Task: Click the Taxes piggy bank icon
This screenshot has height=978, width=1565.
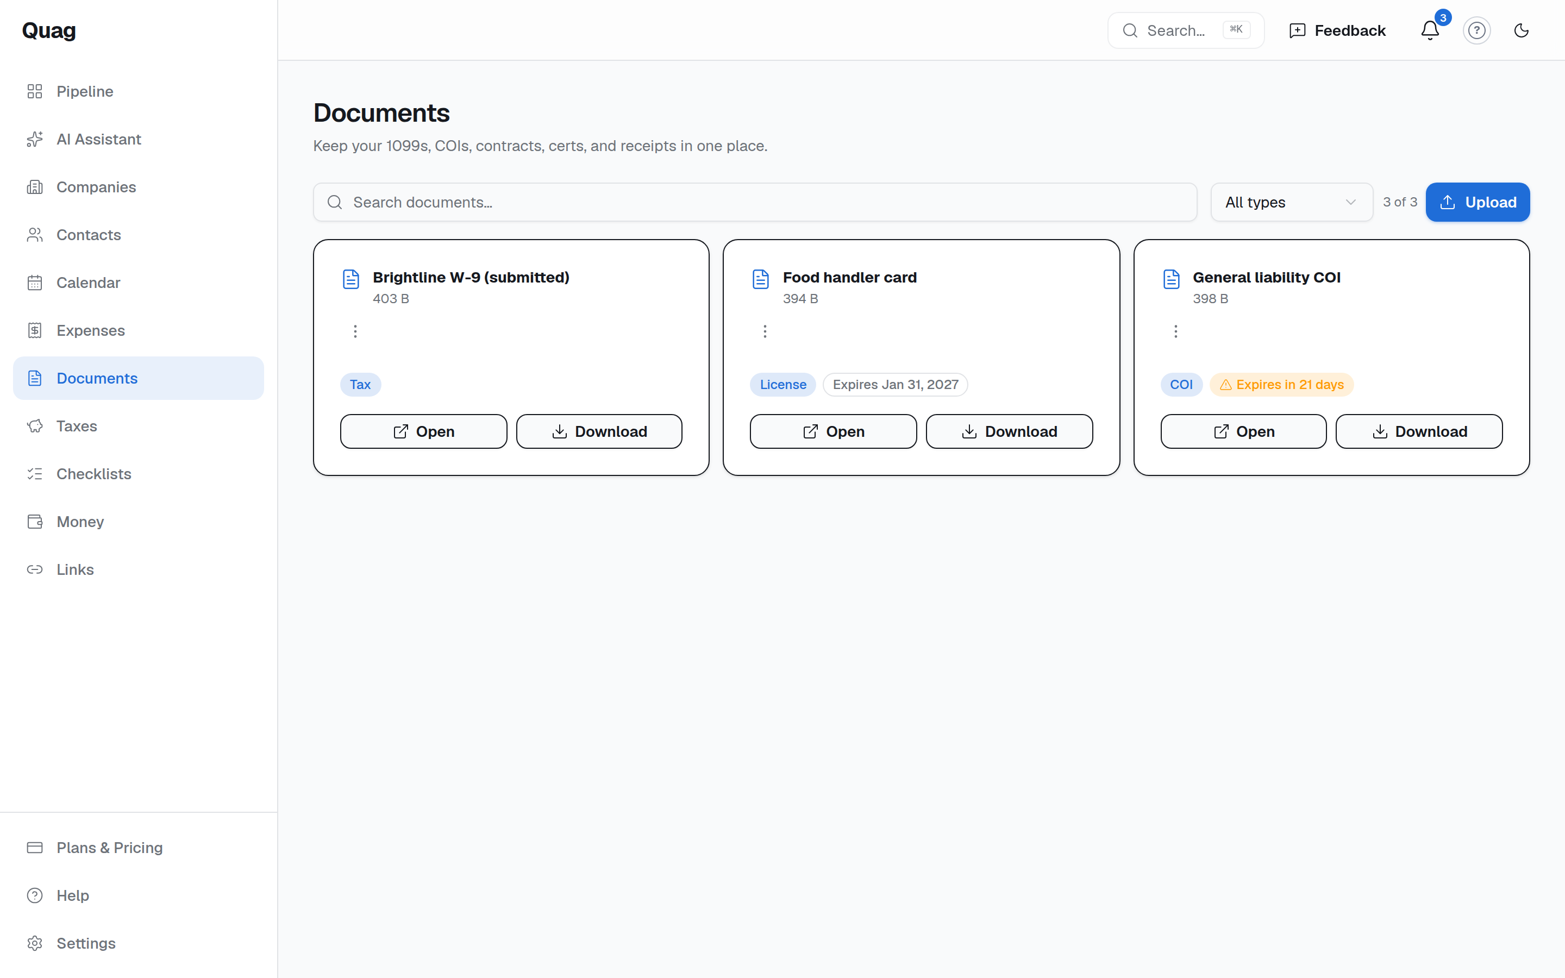Action: click(35, 427)
